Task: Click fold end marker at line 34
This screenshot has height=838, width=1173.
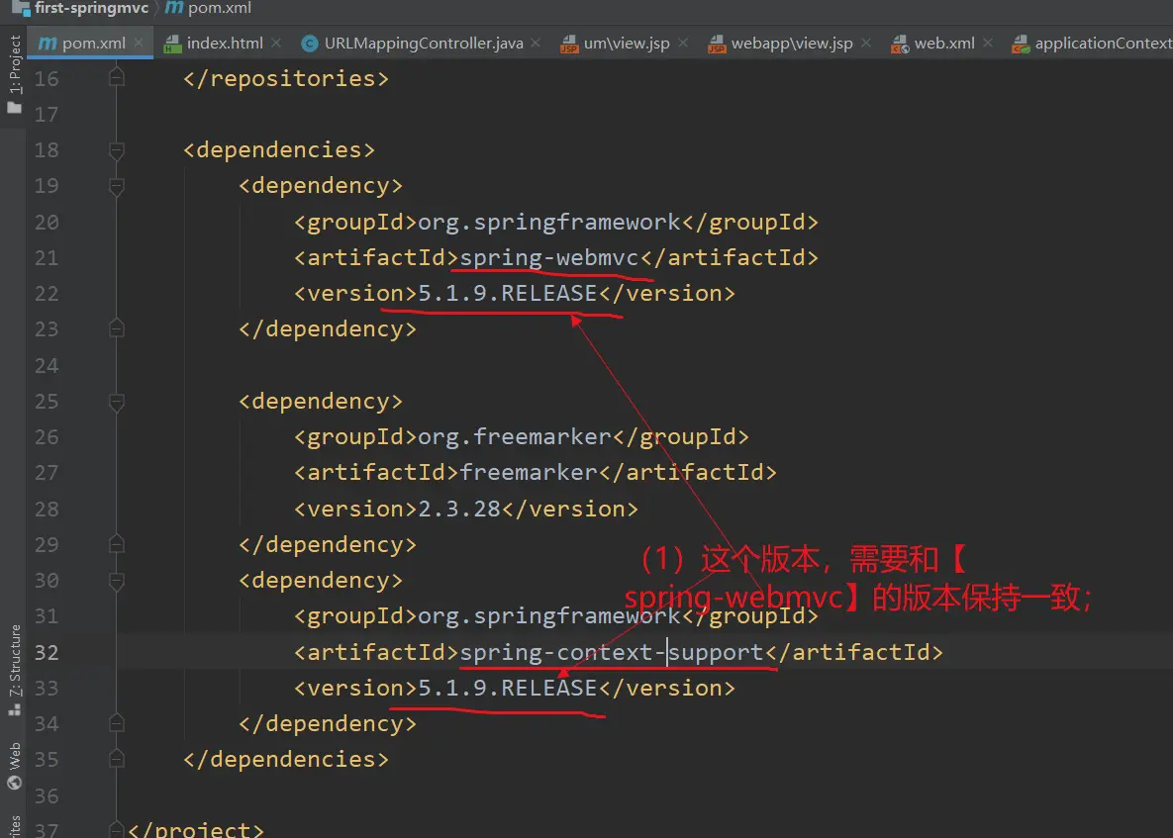Action: coord(117,723)
